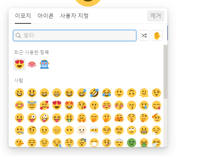Select the thinking face emoji

[x=144, y=118]
